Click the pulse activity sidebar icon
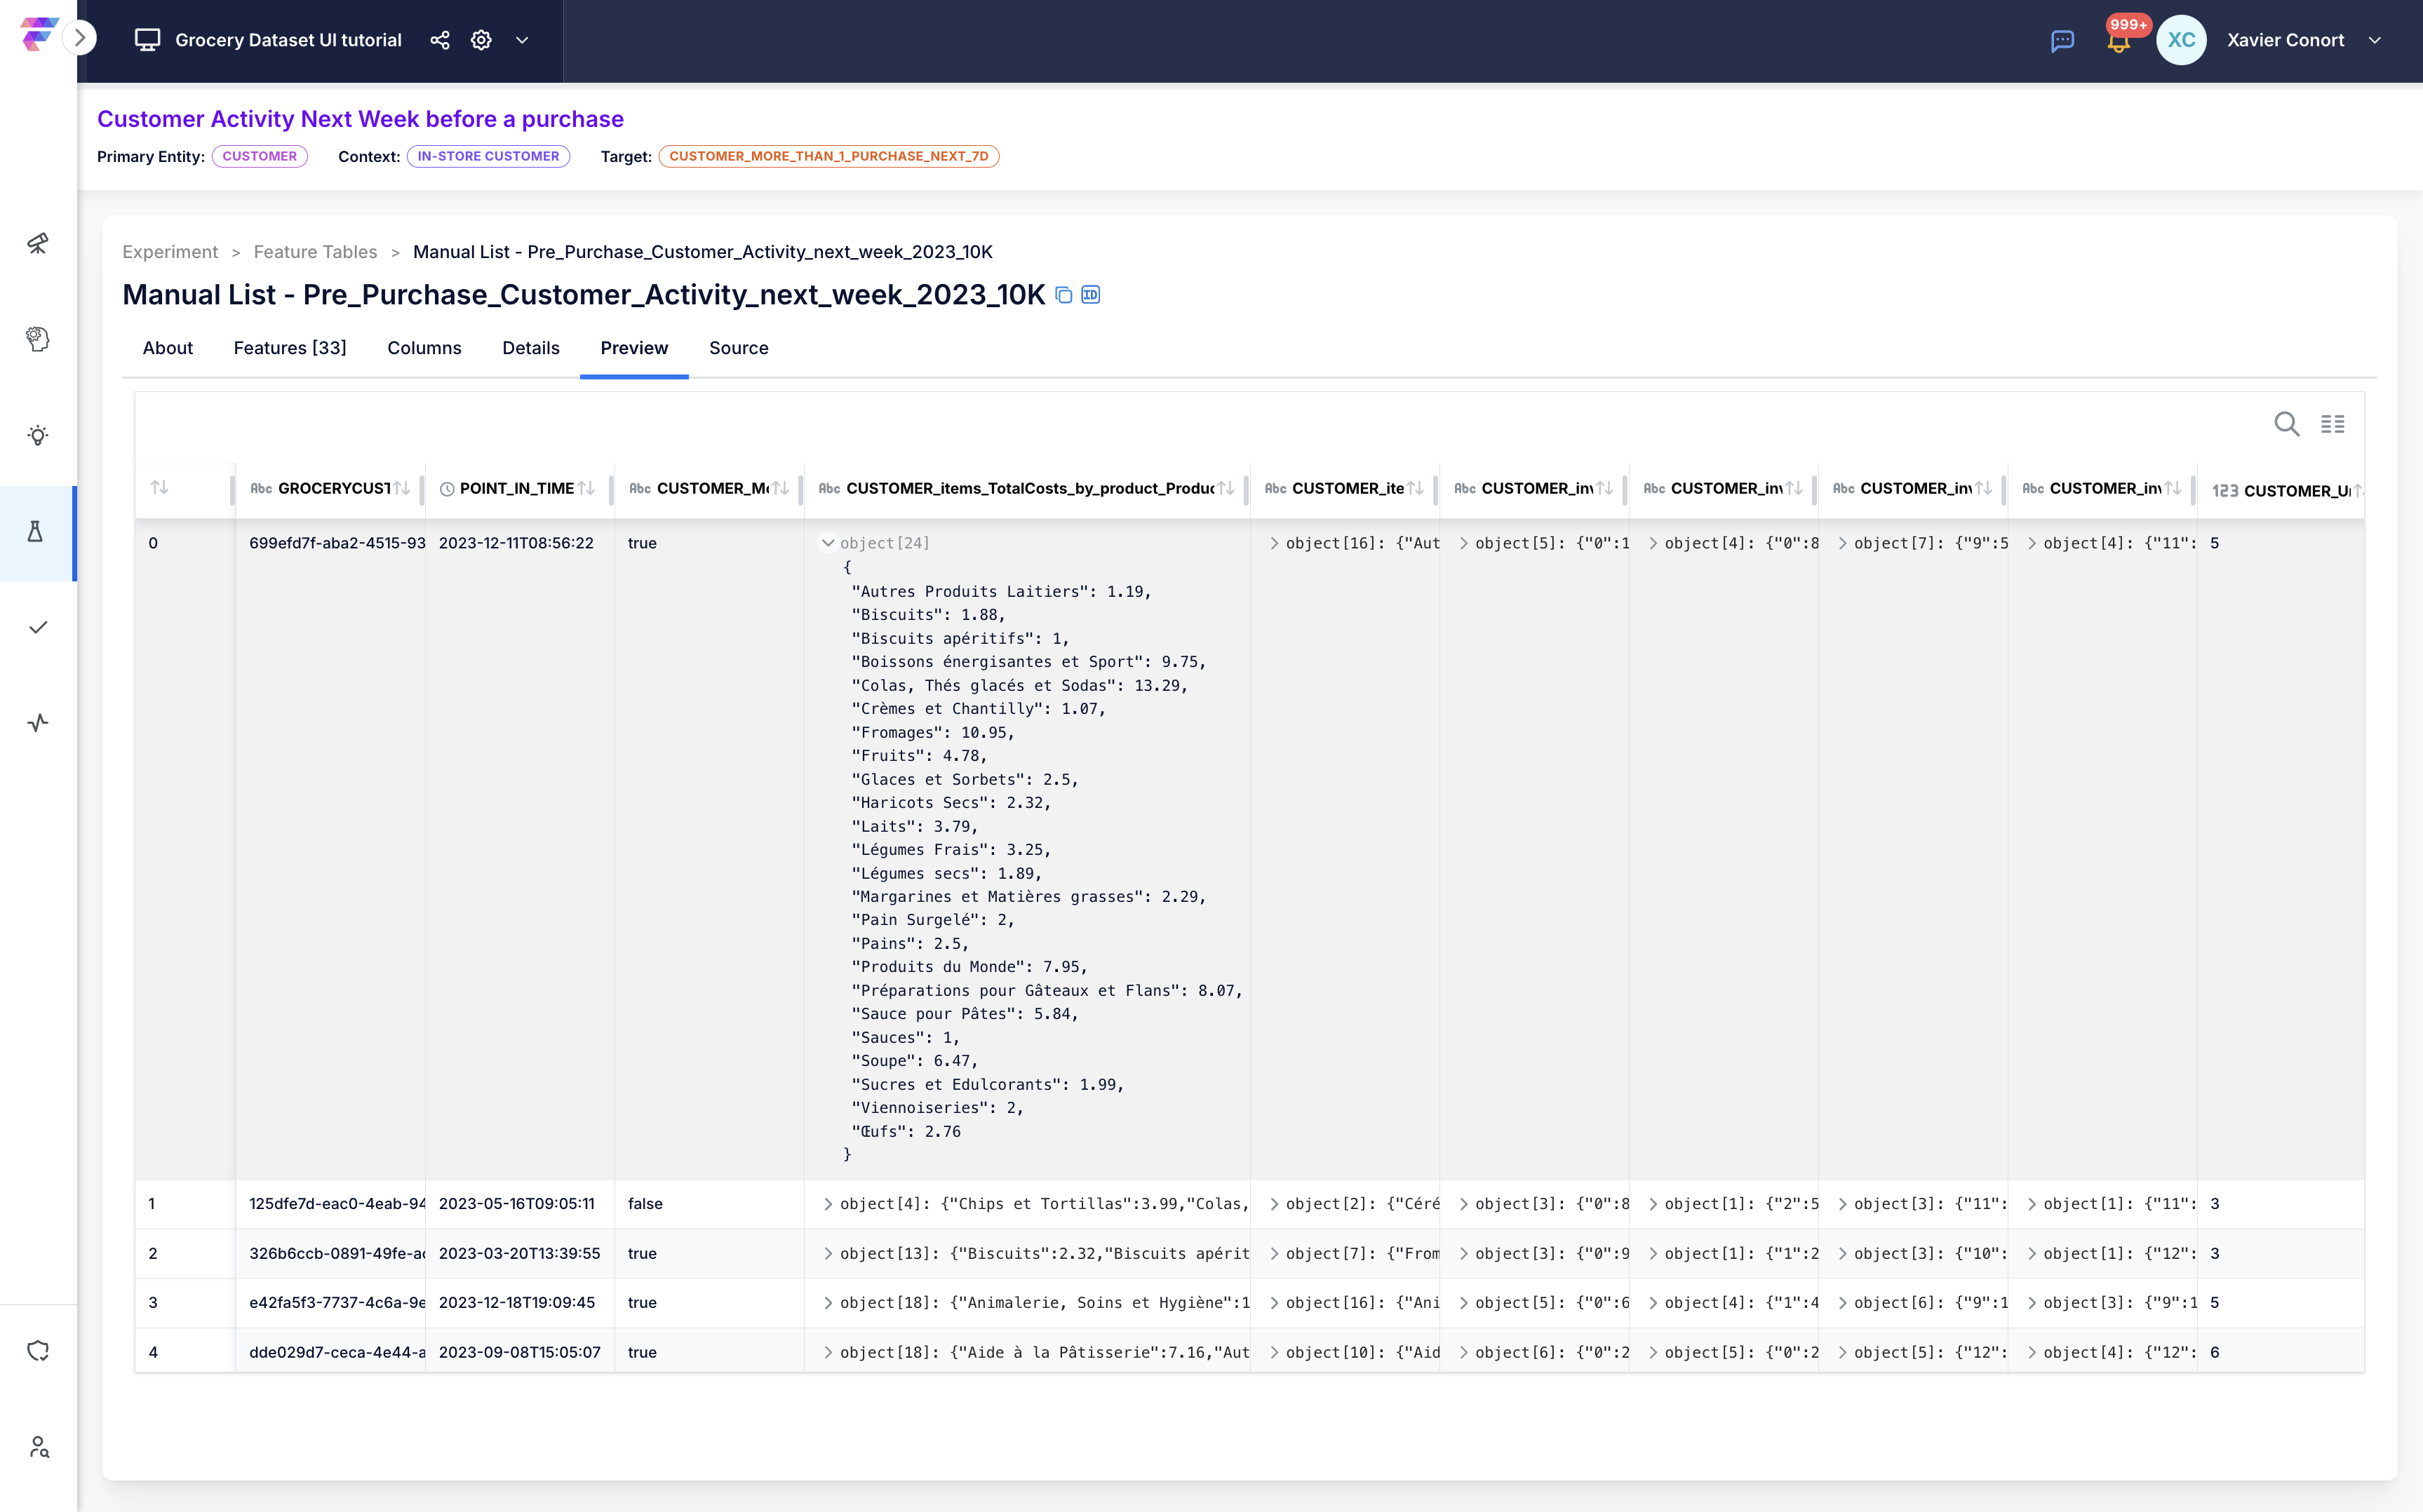Screen dimensions: 2423x1512 tap(38, 723)
